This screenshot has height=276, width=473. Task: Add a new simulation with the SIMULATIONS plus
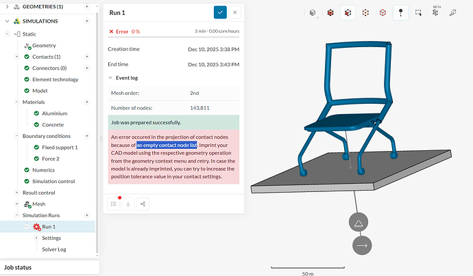[x=87, y=21]
